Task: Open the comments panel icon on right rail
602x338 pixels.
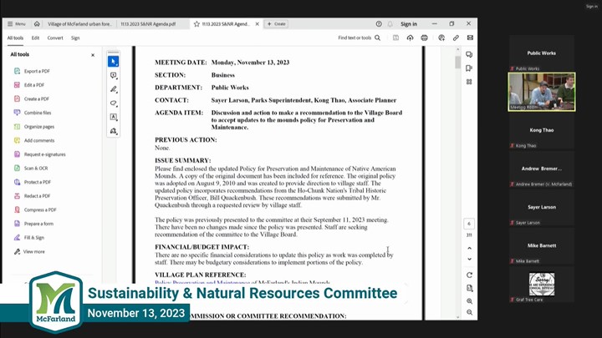Action: (x=469, y=54)
